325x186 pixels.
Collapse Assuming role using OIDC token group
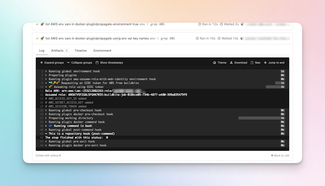[x=46, y=87]
